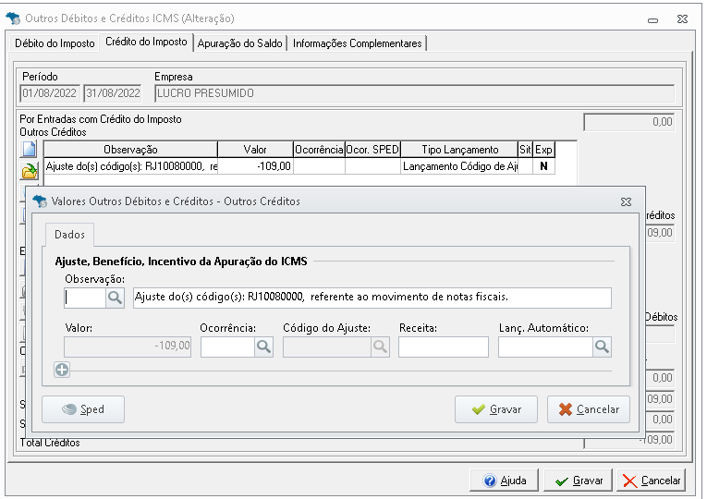Click Cancelar at the main window bottom

652,481
